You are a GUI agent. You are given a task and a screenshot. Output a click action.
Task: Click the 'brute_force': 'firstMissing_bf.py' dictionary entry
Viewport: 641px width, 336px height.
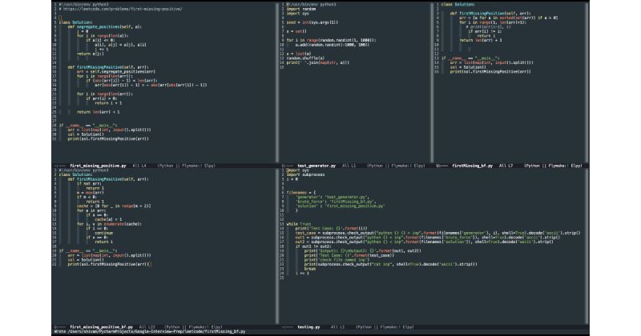coord(336,202)
